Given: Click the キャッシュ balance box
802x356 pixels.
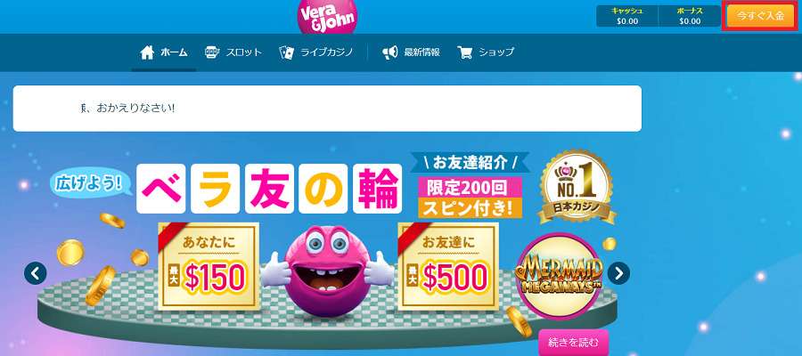Looking at the screenshot, I should pos(627,16).
